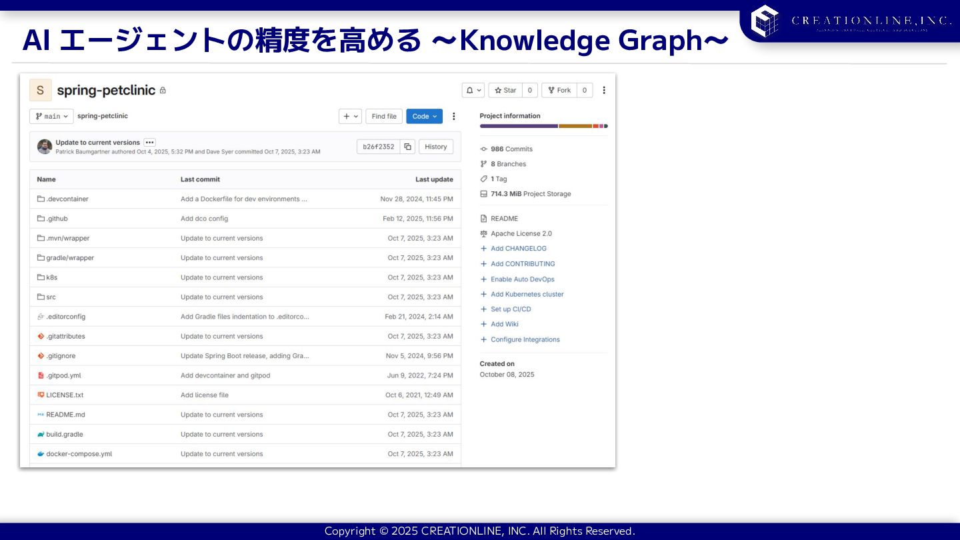Open the .gitattributes file

pyautogui.click(x=66, y=336)
